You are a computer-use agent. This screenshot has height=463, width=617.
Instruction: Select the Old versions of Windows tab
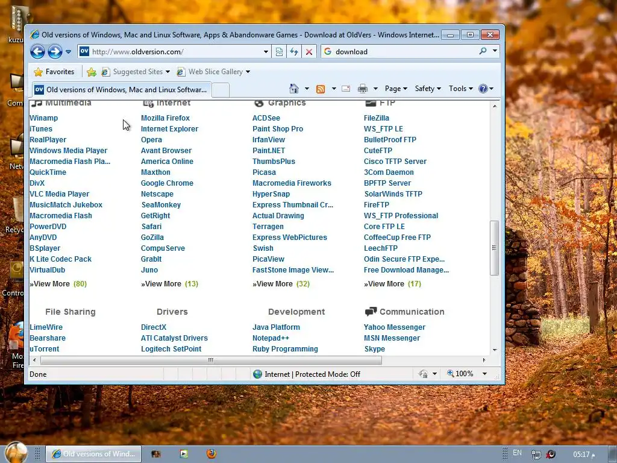point(121,90)
